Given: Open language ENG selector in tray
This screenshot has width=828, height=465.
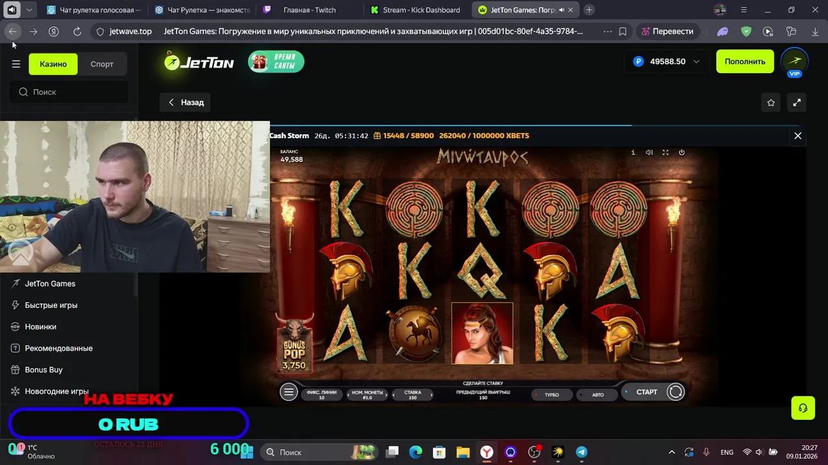Looking at the screenshot, I should [x=726, y=452].
